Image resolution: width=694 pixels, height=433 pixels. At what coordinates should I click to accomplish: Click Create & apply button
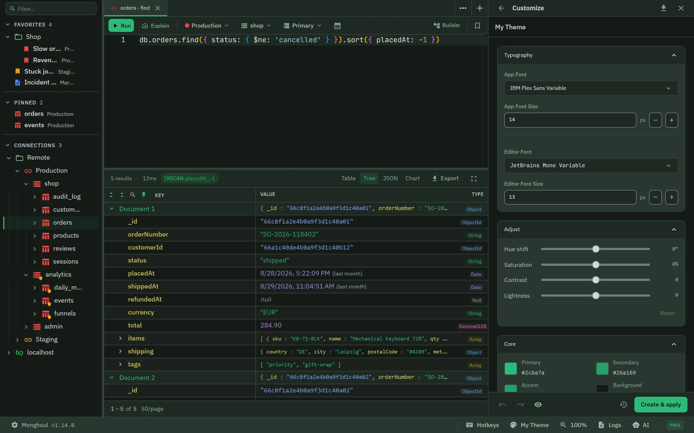[x=660, y=405]
